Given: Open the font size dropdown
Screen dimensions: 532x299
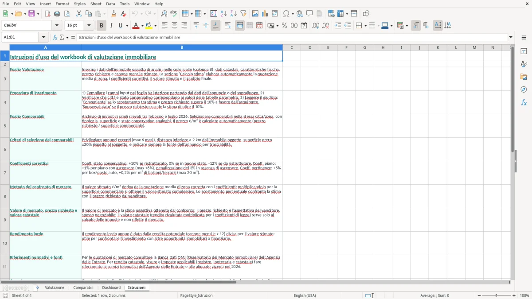Looking at the screenshot, I should (x=89, y=26).
